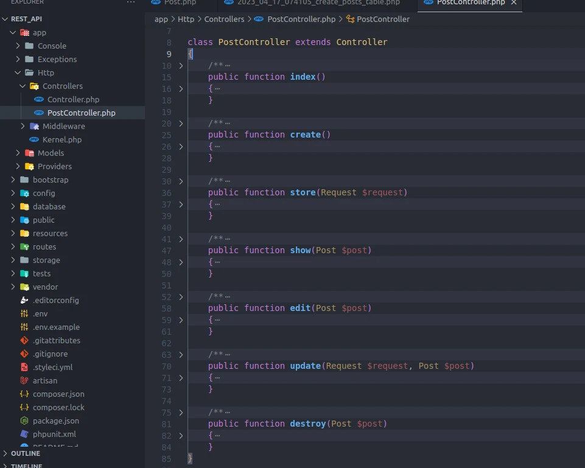
Task: Switch to the create_posts_table migration tab
Action: pos(318,3)
